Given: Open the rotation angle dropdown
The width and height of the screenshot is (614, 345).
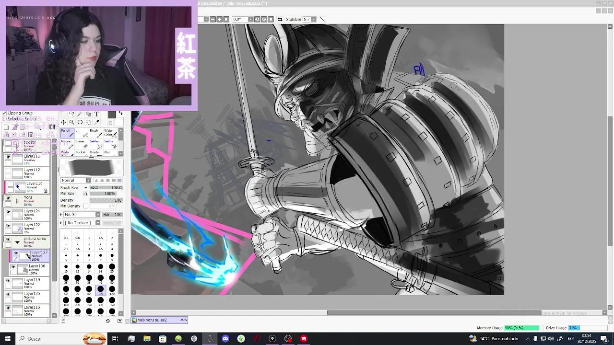Looking at the screenshot, I should point(250,19).
